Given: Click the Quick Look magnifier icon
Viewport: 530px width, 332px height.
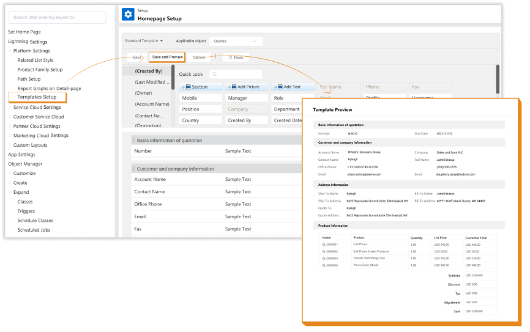Looking at the screenshot, I should pos(215,74).
